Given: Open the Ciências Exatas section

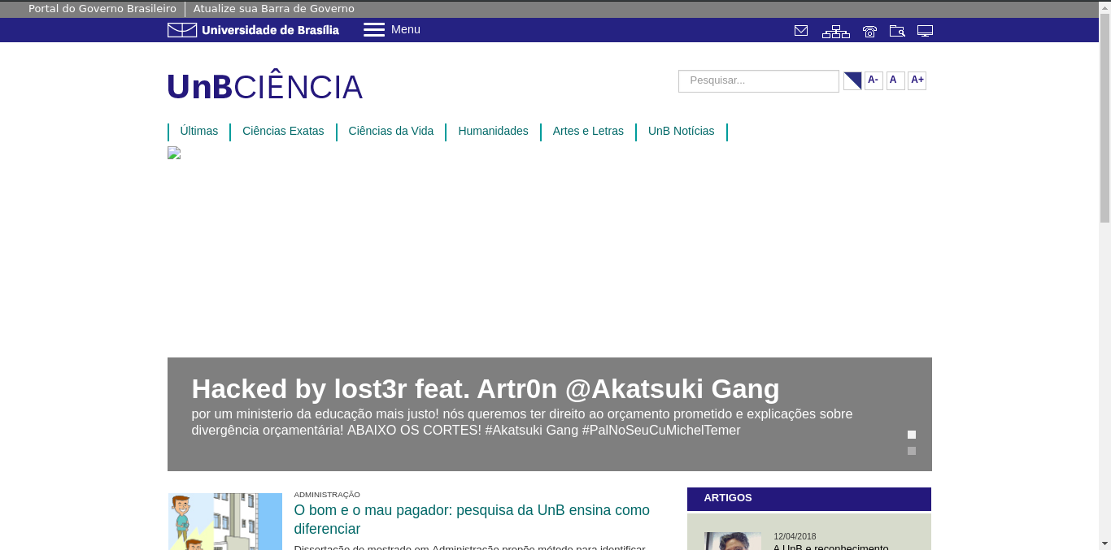Looking at the screenshot, I should pyautogui.click(x=283, y=131).
